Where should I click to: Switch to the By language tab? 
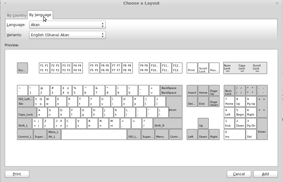pyautogui.click(x=40, y=15)
